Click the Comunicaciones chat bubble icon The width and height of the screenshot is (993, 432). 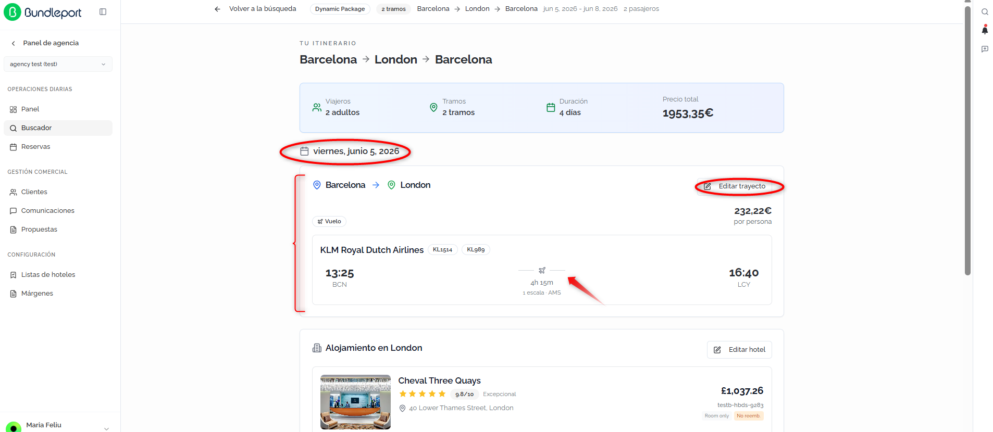click(x=14, y=211)
